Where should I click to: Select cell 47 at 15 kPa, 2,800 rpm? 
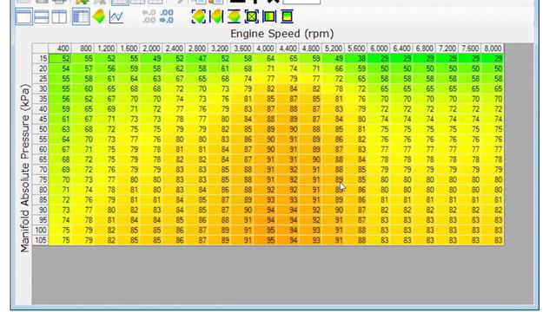[x=196, y=58]
